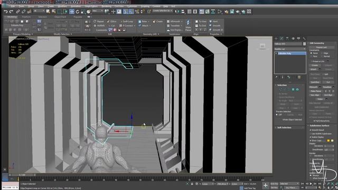Expand the Properties ribbon panel

coord(216,34)
